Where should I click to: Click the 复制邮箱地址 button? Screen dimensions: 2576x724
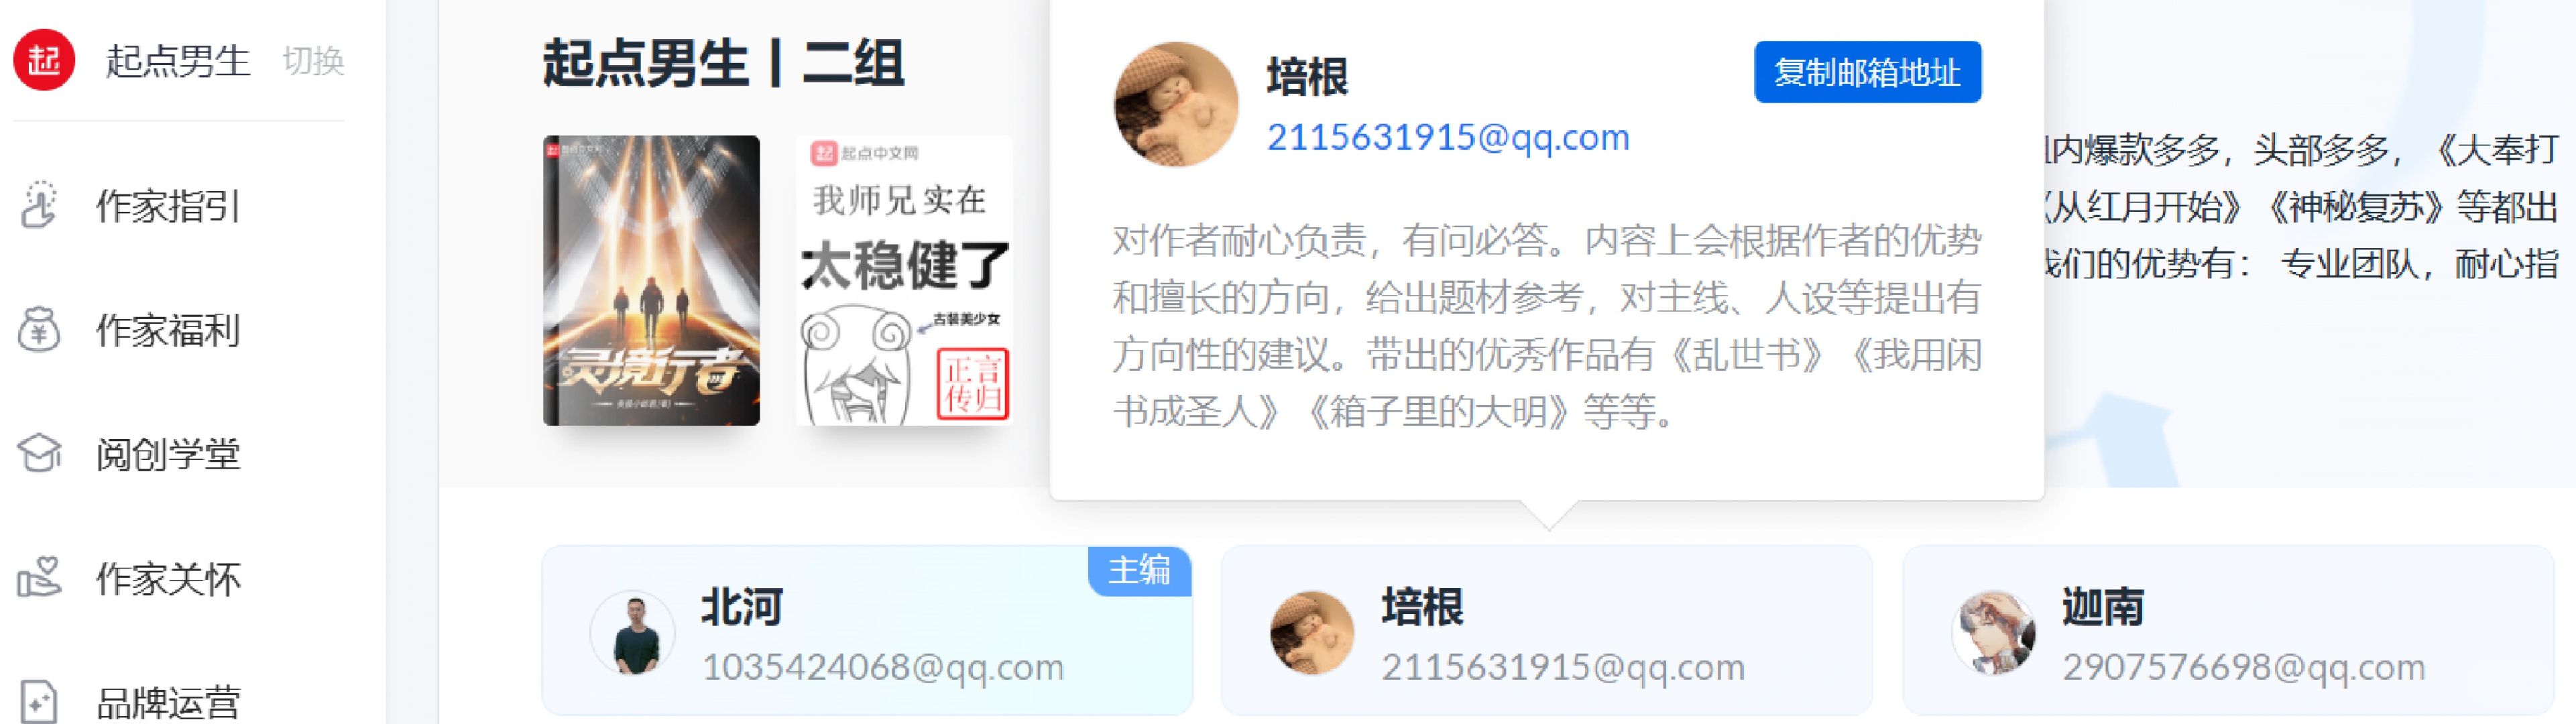[x=1867, y=72]
